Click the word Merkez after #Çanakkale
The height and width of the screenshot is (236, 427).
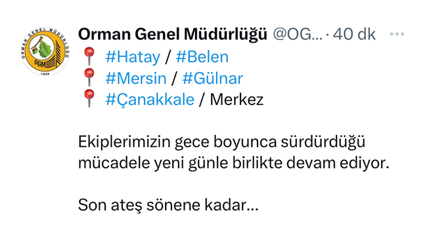click(236, 100)
